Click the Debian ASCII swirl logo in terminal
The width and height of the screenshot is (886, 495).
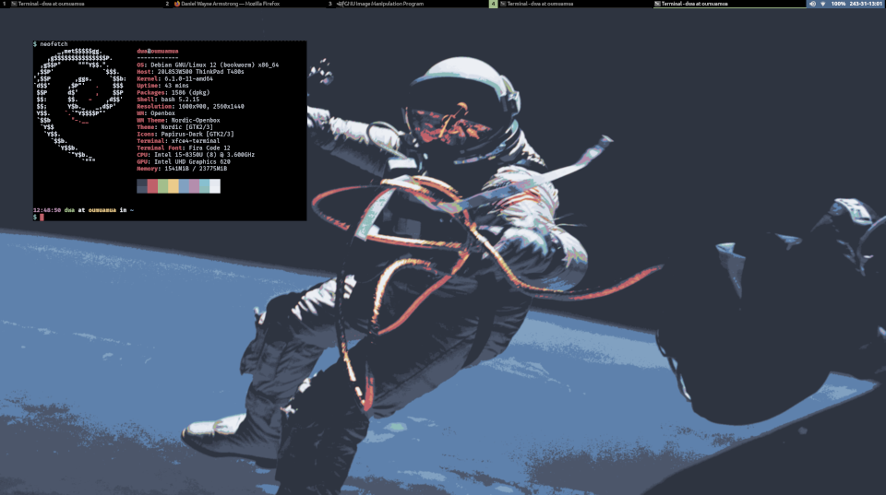(78, 101)
